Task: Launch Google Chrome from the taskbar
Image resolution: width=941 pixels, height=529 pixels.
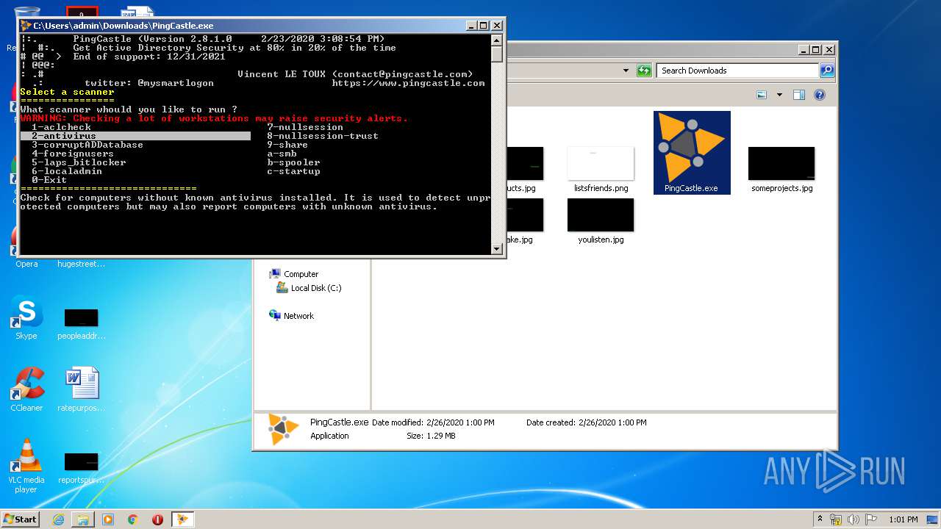Action: (133, 519)
